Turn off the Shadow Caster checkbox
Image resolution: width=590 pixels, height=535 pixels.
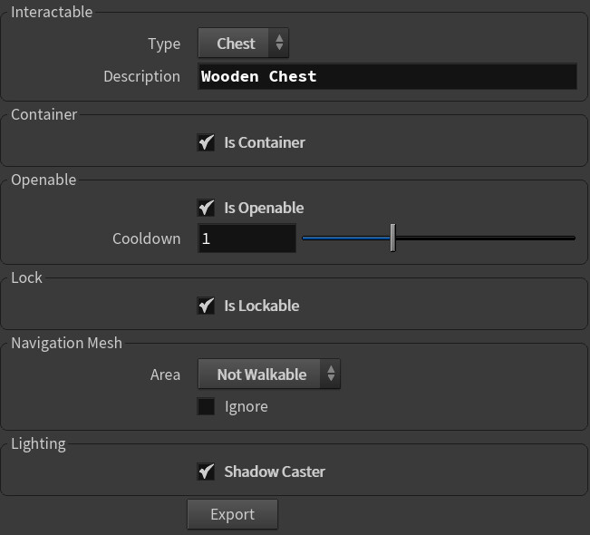(x=207, y=472)
